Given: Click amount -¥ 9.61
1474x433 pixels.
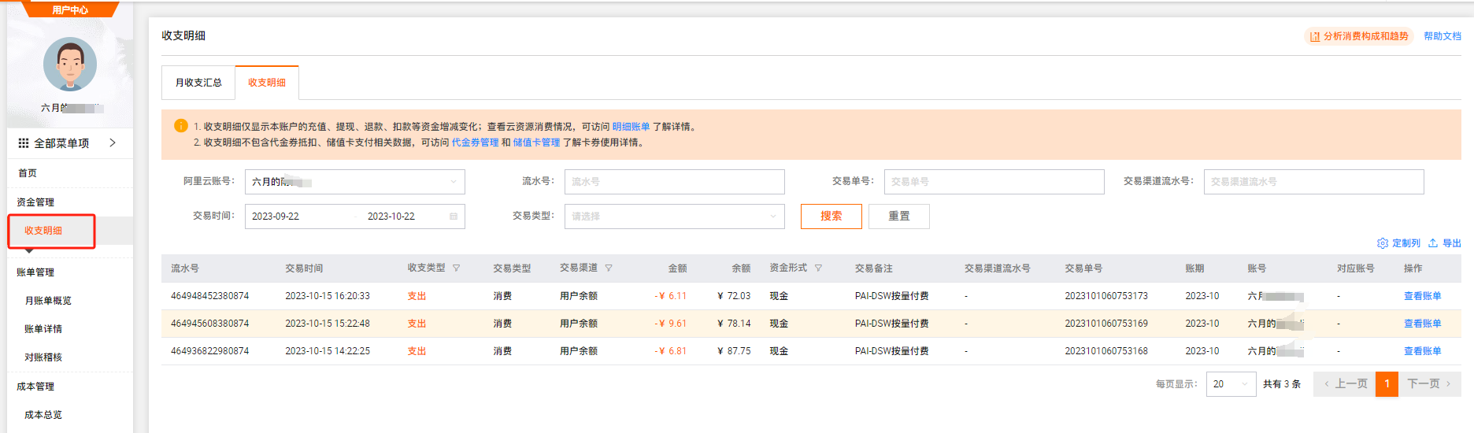Looking at the screenshot, I should pos(671,324).
